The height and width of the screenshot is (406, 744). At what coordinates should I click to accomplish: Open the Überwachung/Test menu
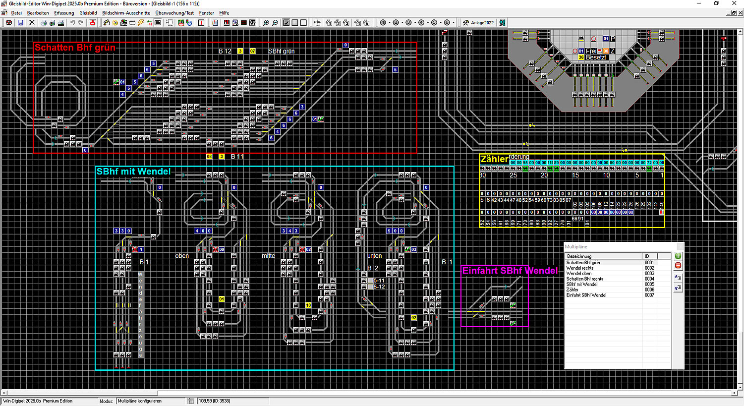(174, 13)
